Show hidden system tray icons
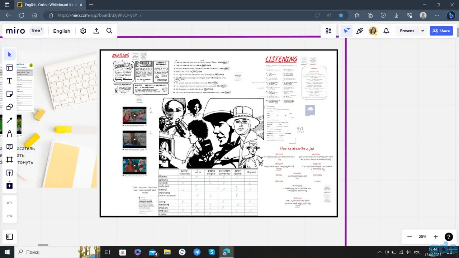Image resolution: width=459 pixels, height=258 pixels. 379,252
